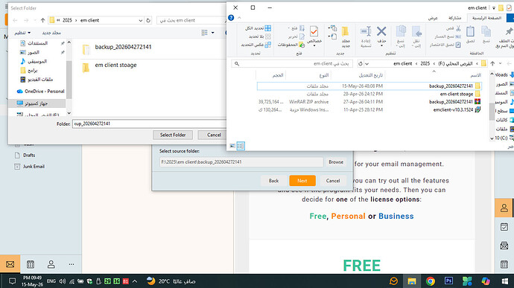Click the Up arrow in Explorer navigation
Viewport: 514px width, 288px height.
[x=492, y=63]
